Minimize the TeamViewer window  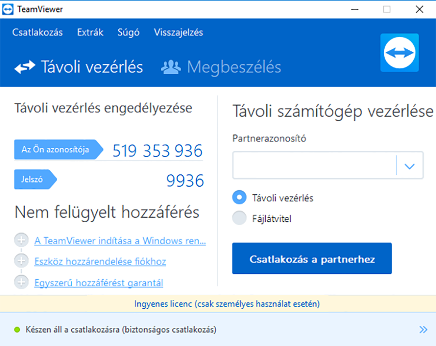pos(355,10)
